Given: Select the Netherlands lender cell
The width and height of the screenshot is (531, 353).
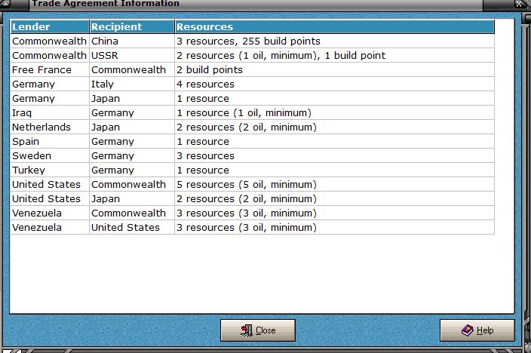Looking at the screenshot, I should coord(50,127).
